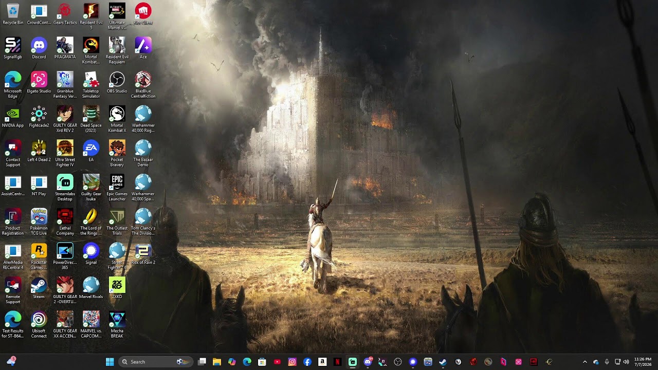Click the EA app desktop icon
Viewport: 658px width, 370px height.
click(x=91, y=152)
